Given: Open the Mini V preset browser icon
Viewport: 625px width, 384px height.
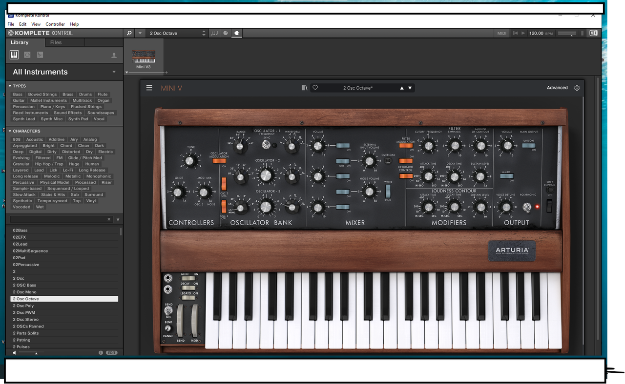Looking at the screenshot, I should pyautogui.click(x=305, y=88).
